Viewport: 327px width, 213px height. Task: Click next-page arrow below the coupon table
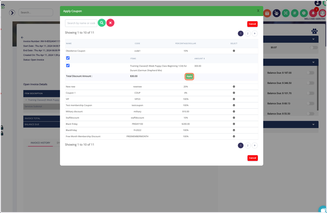point(255,145)
